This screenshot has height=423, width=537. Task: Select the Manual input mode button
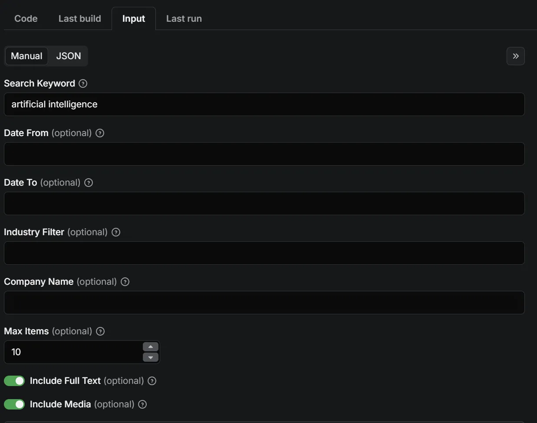pyautogui.click(x=26, y=56)
